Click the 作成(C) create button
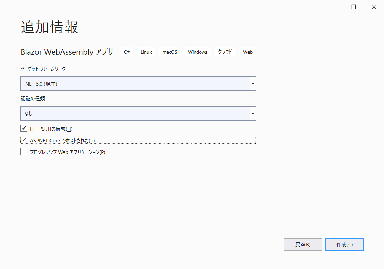Image resolution: width=384 pixels, height=269 pixels. pyautogui.click(x=344, y=244)
